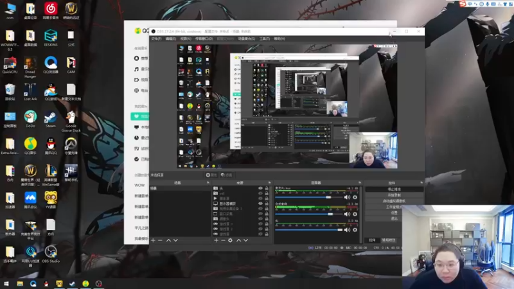Toggle the lock on the 头 source
This screenshot has width=514, height=289.
[x=267, y=188]
